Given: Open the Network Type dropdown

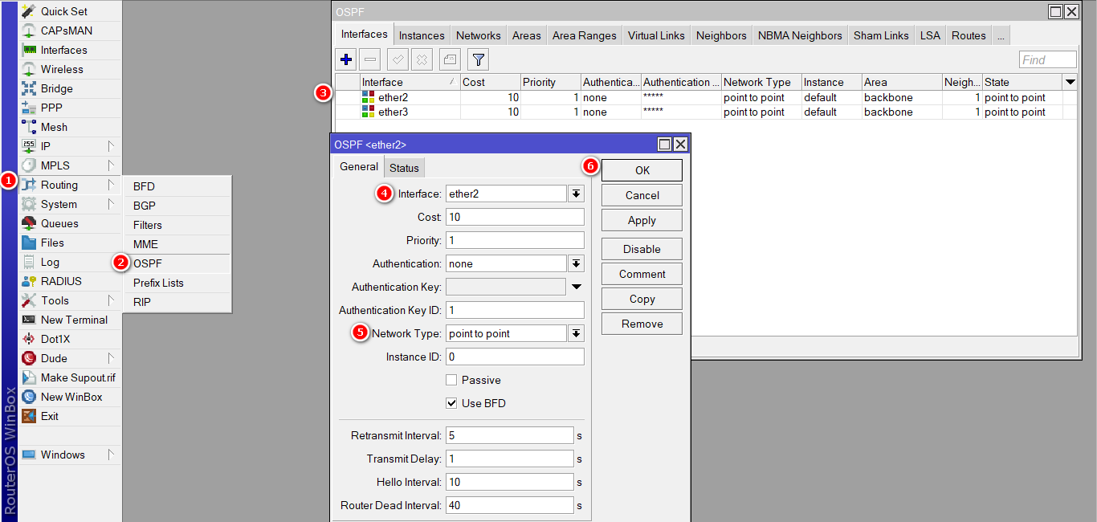Looking at the screenshot, I should pyautogui.click(x=575, y=332).
